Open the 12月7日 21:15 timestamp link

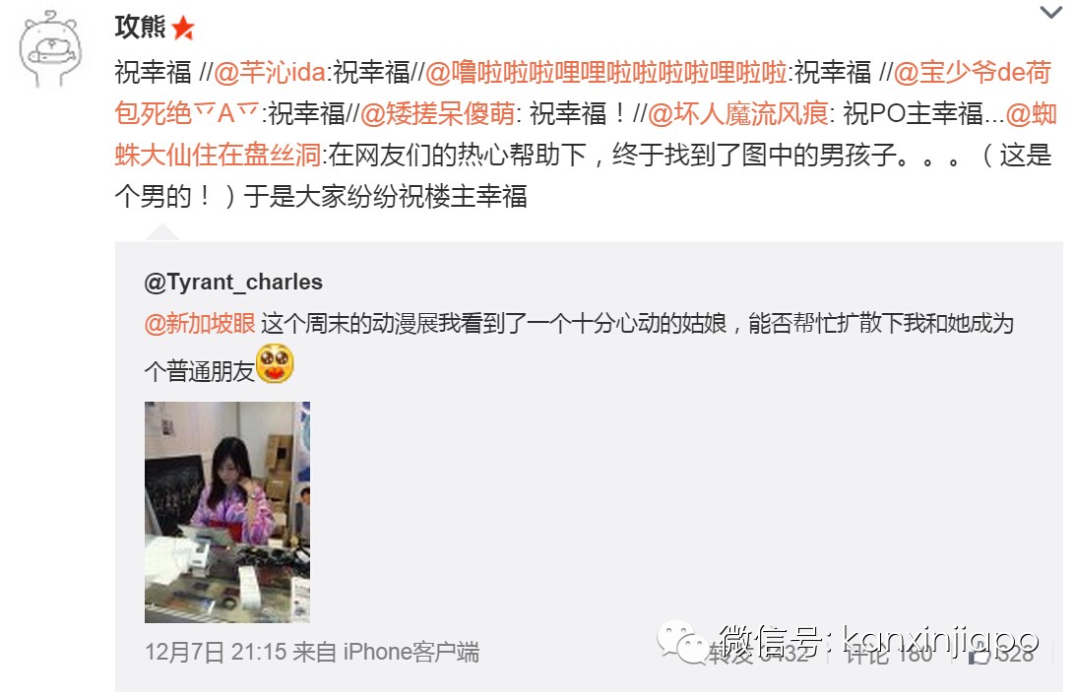[x=216, y=652]
